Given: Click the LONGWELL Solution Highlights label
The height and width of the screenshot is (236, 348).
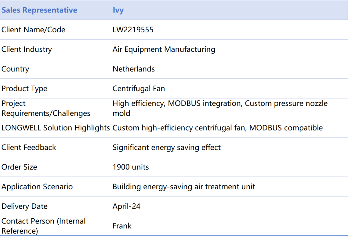Looking at the screenshot, I should click(x=56, y=128).
